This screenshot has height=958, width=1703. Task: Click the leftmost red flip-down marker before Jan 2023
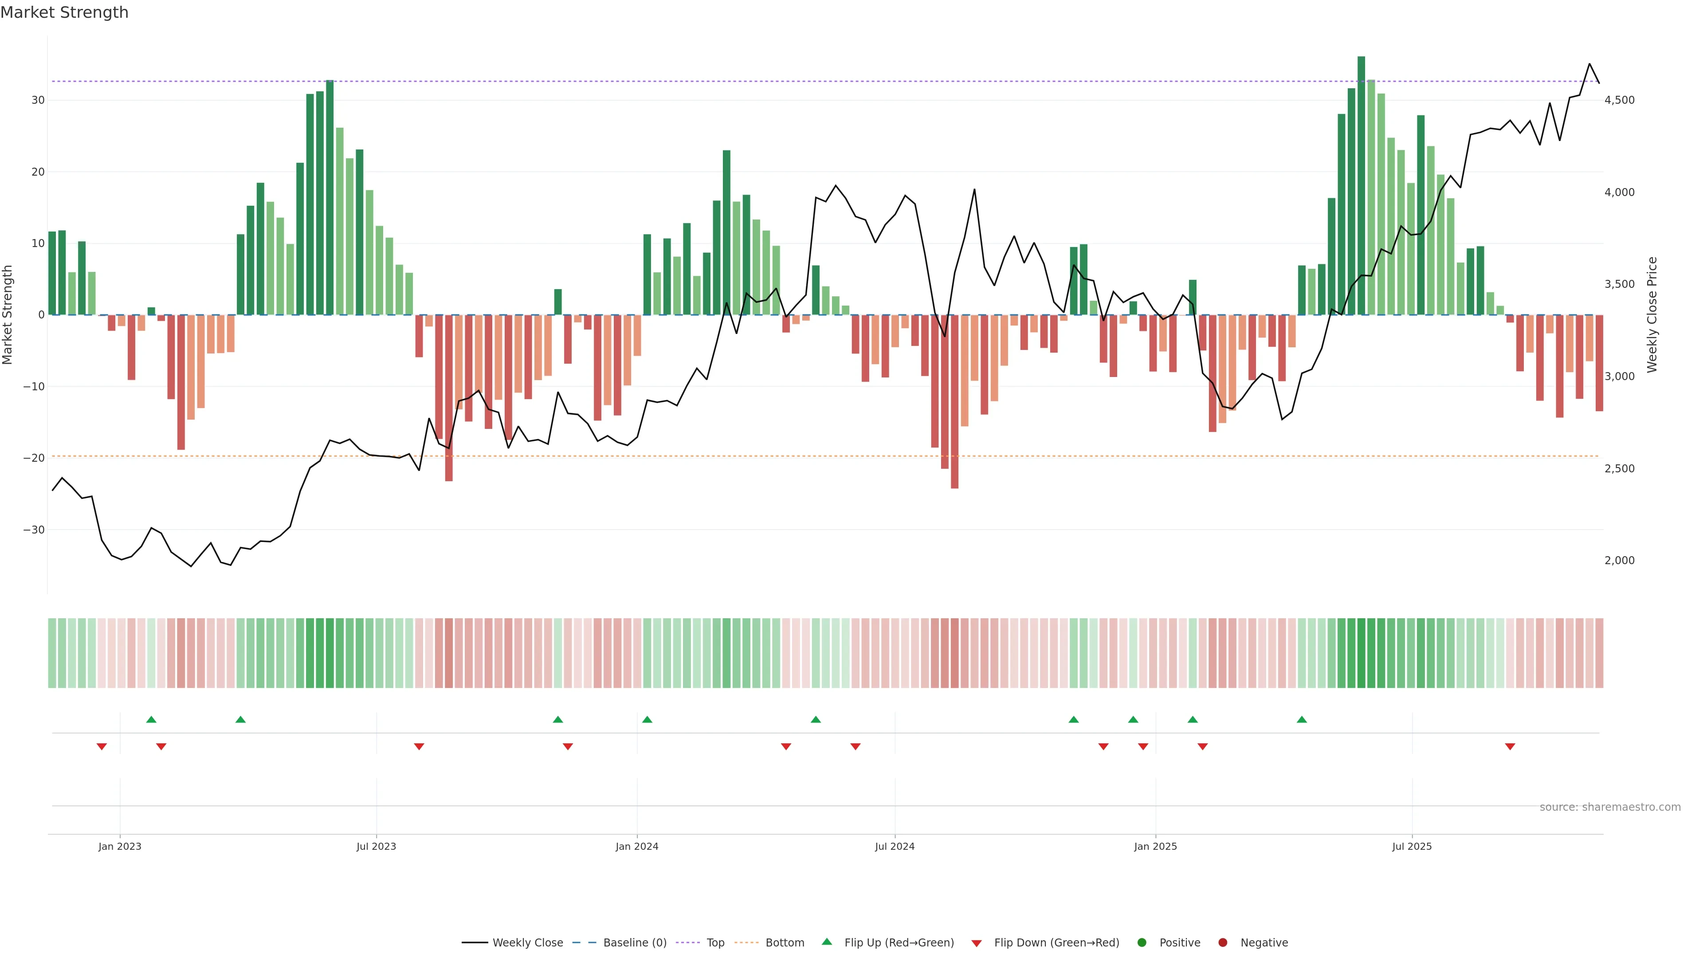click(x=102, y=746)
